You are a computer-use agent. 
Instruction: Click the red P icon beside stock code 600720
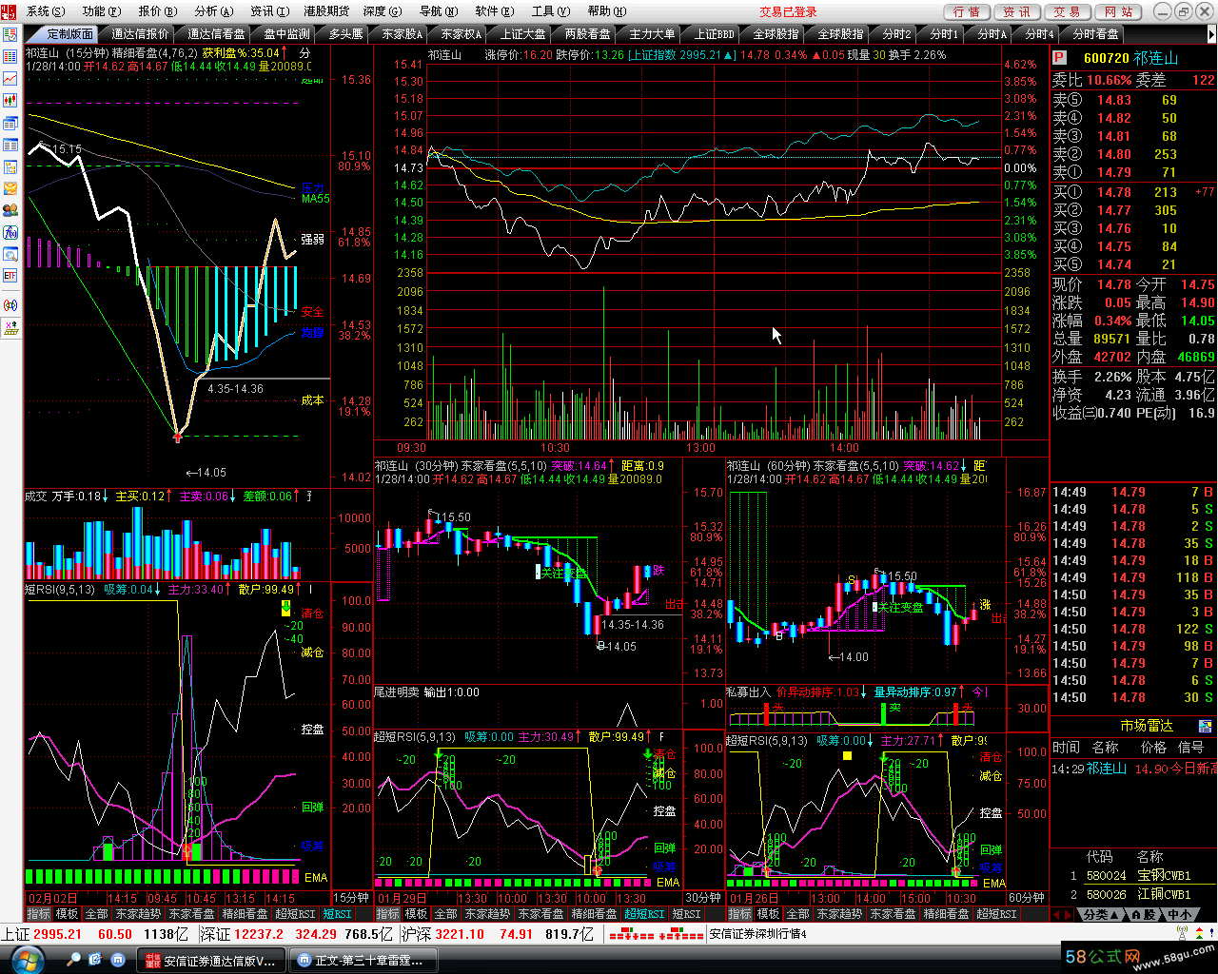1060,58
